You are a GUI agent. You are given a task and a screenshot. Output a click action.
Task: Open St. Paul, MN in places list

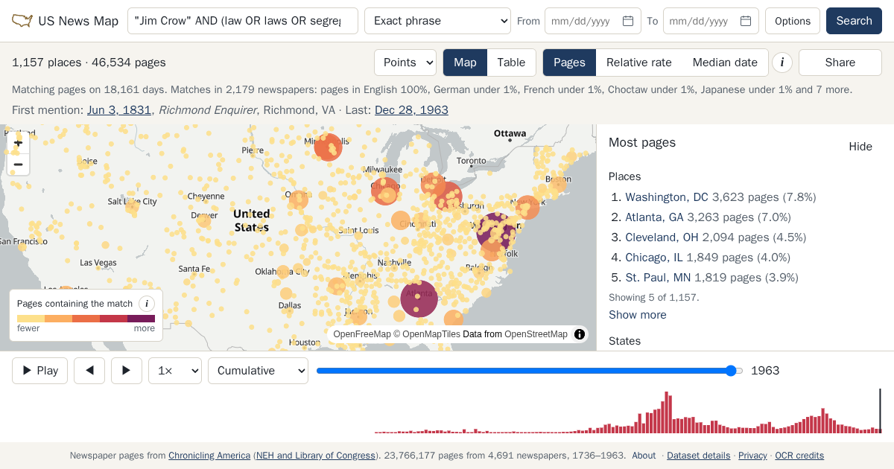coord(658,278)
